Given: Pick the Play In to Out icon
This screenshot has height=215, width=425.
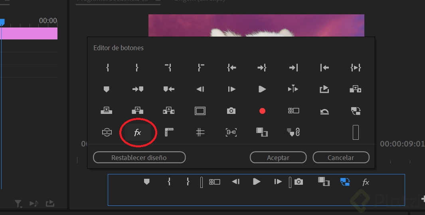Looking at the screenshot, I should [x=356, y=68].
